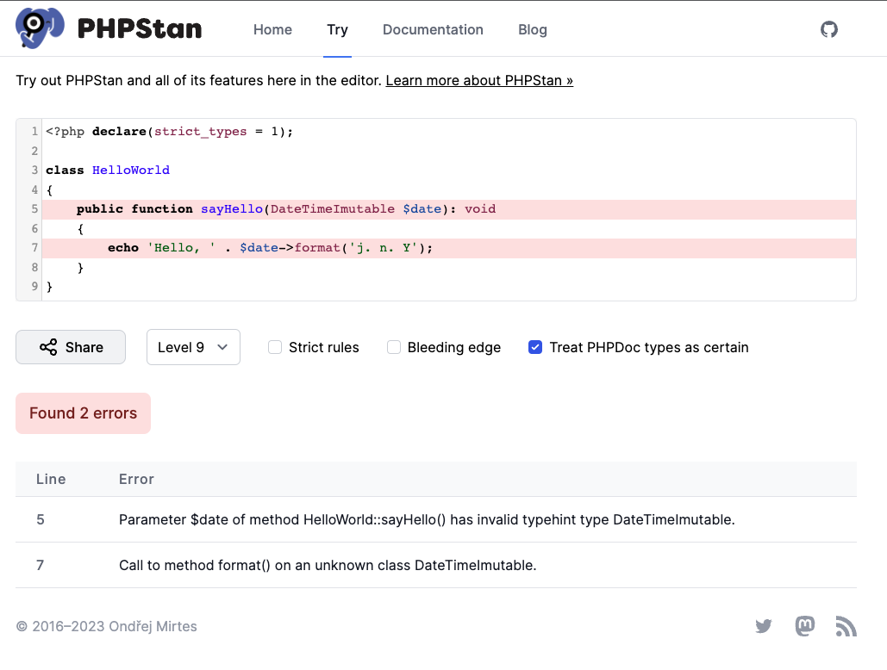Click the HelloWorld class name in editor
Screen dimensions: 887x670
tap(131, 170)
